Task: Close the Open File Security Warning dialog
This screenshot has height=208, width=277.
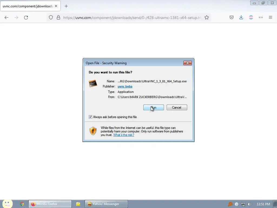Action: [x=187, y=63]
